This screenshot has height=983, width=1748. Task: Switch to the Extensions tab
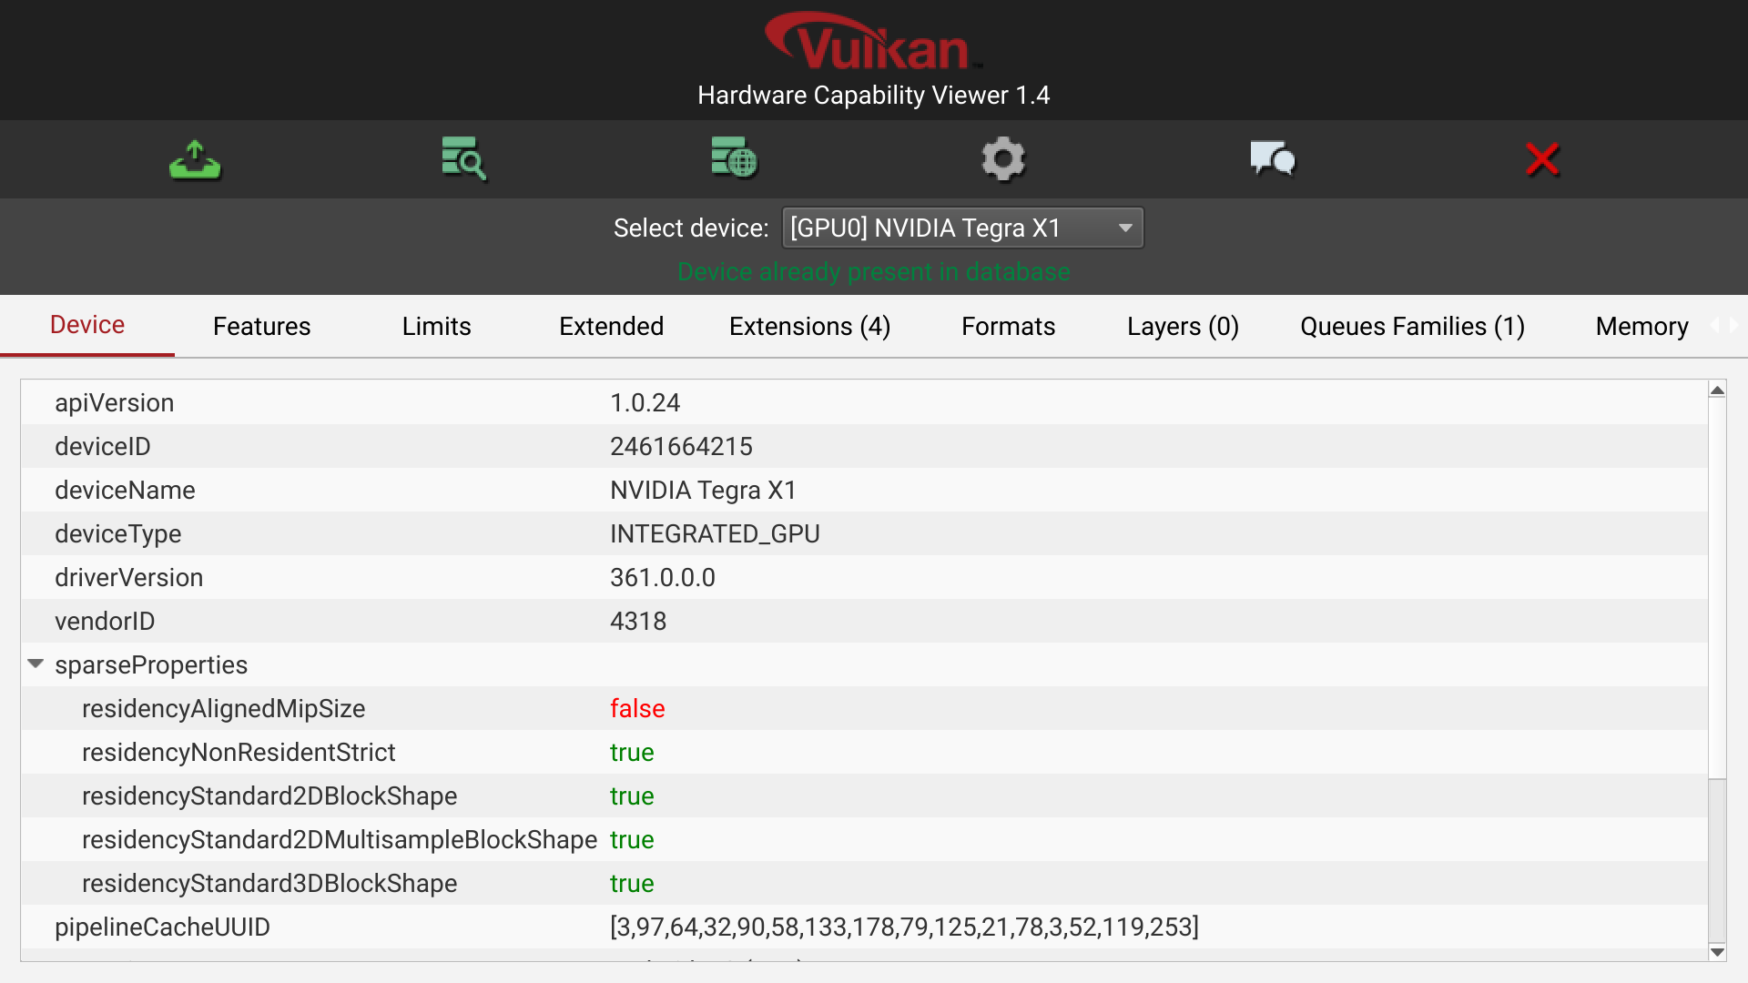tap(811, 325)
